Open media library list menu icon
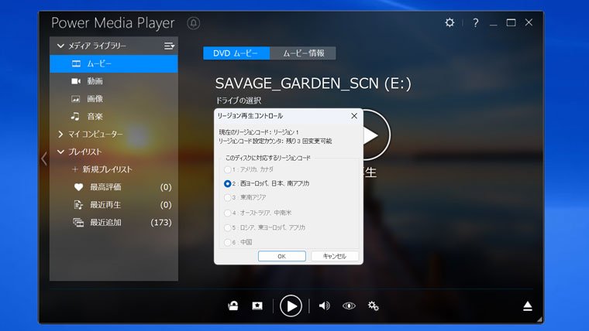The image size is (589, 331). click(x=169, y=46)
